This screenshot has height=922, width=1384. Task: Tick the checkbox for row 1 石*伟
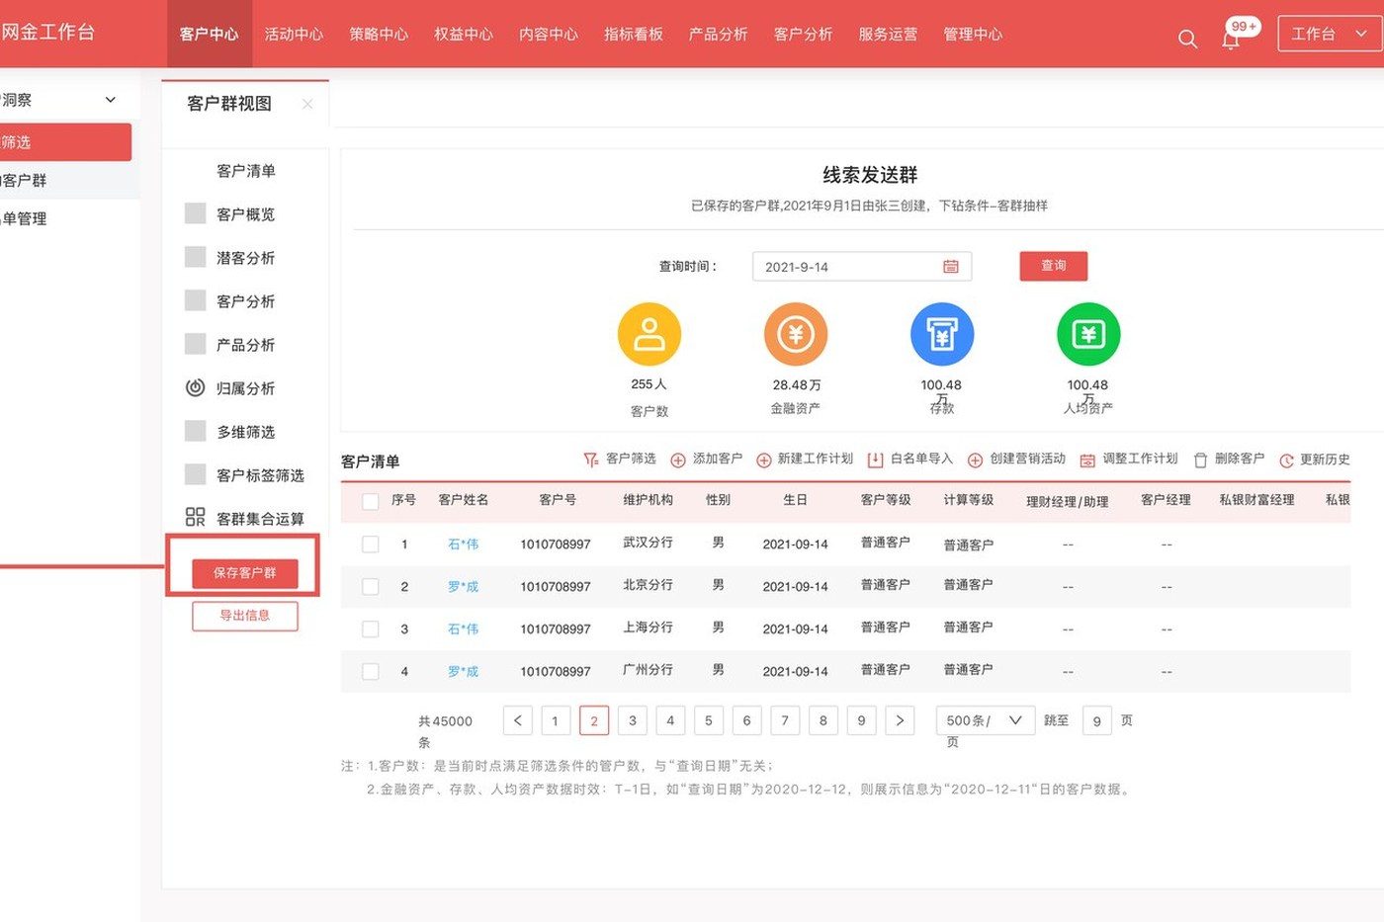[371, 544]
